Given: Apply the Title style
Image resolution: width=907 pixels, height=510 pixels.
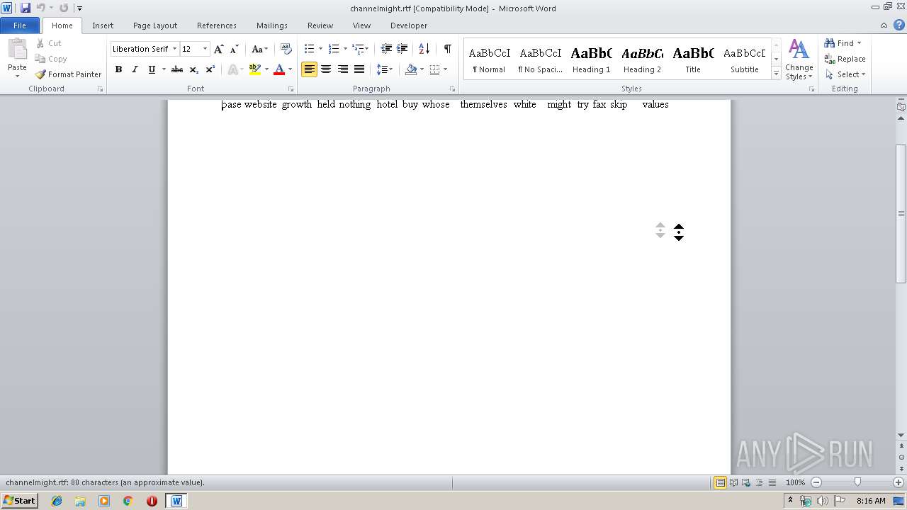Looking at the screenshot, I should point(693,59).
